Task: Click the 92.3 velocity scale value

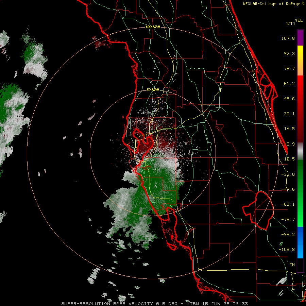Action: pos(289,53)
